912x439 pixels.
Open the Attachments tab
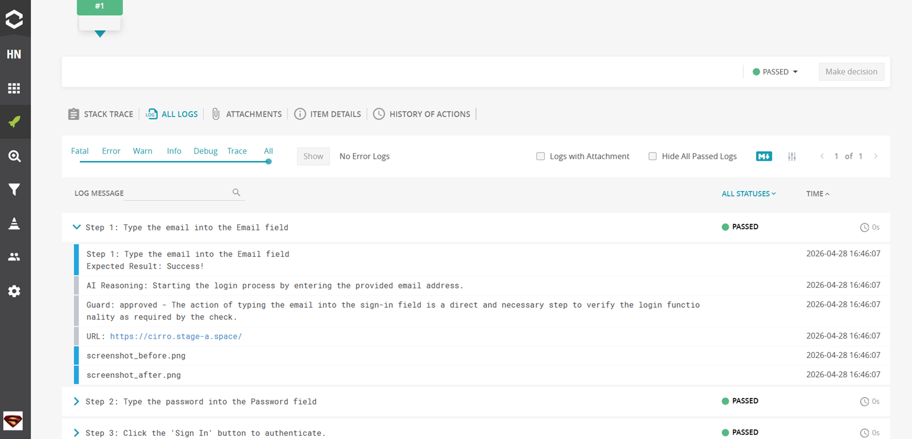246,114
